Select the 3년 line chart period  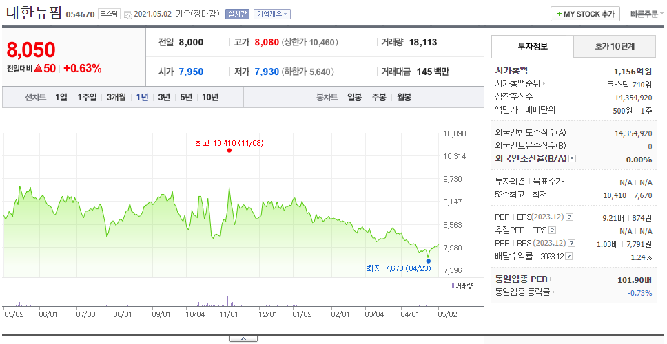point(164,97)
